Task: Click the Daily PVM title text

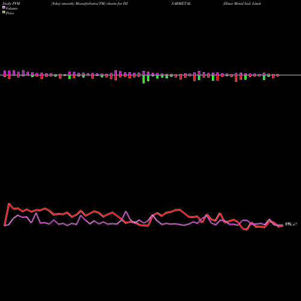Action: (x=11, y=4)
